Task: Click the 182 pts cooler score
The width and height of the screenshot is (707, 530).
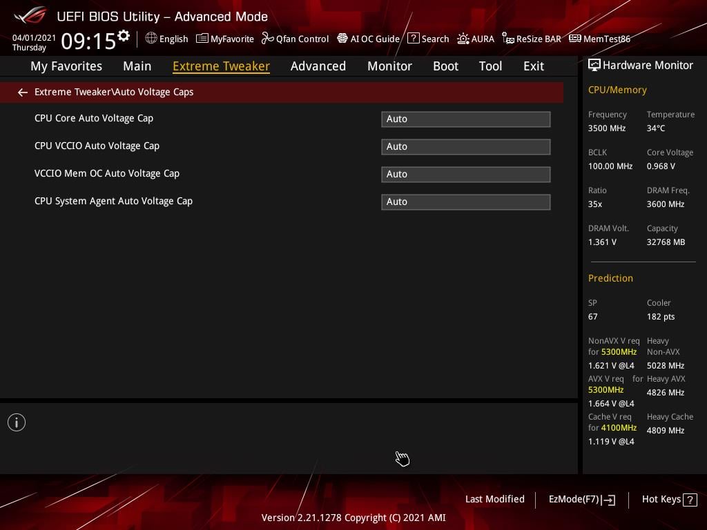Action: [661, 317]
